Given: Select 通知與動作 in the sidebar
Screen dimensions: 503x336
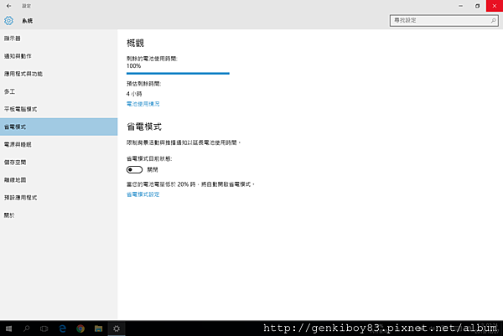Looking at the screenshot, I should [x=59, y=56].
